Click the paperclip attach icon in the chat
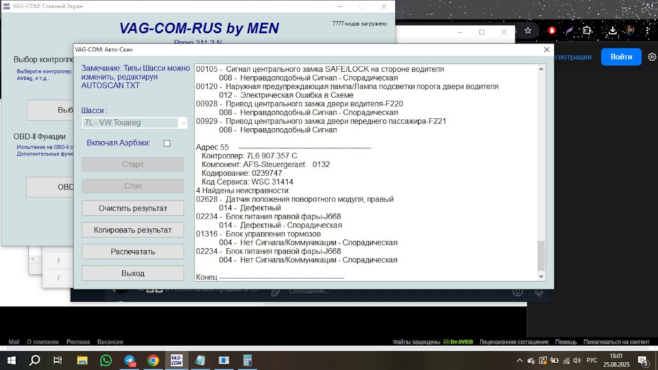Image resolution: width=658 pixels, height=370 pixels. (x=276, y=291)
